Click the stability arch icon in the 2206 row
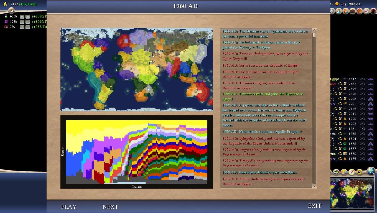This screenshot has height=213, width=377. pyautogui.click(x=371, y=99)
